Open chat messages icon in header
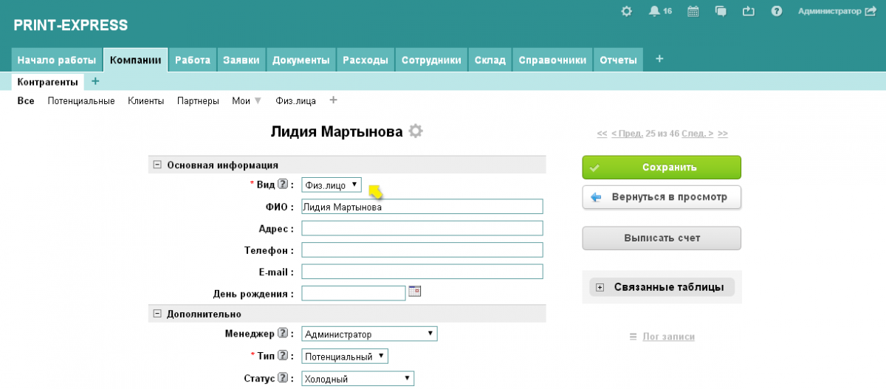The height and width of the screenshot is (389, 886). [721, 11]
